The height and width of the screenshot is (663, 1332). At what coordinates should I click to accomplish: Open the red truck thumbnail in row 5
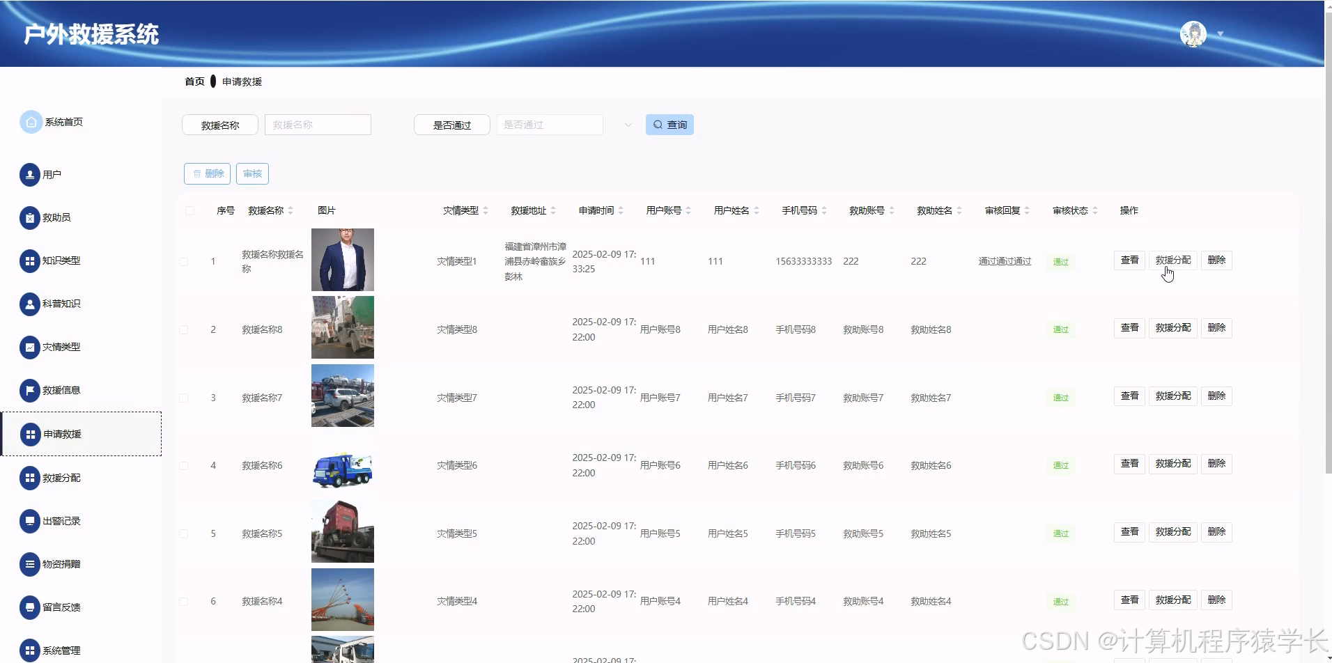343,531
